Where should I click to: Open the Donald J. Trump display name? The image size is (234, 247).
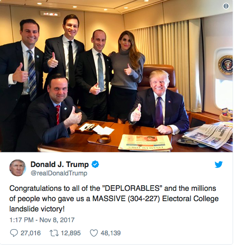(x=60, y=164)
